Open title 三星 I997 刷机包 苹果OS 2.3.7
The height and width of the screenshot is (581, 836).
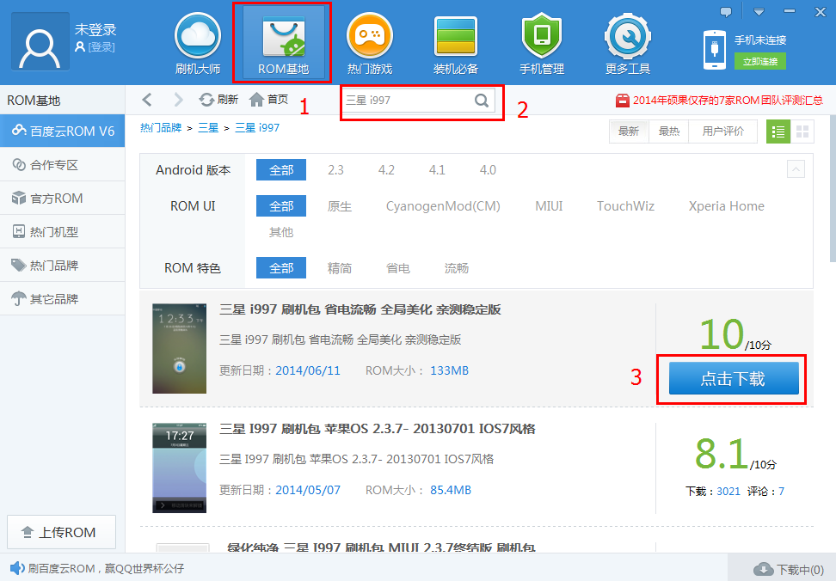click(x=377, y=429)
